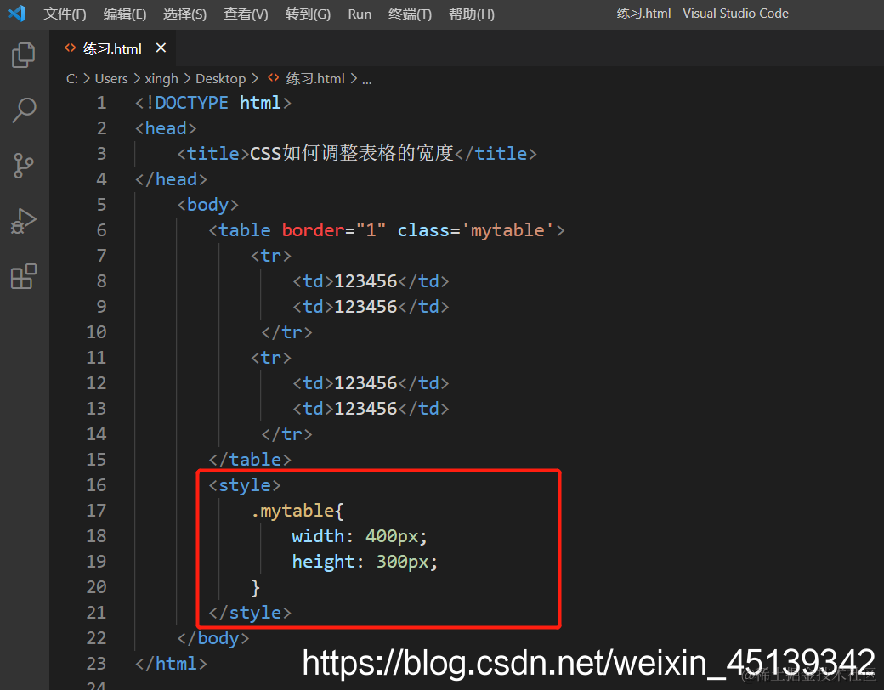Open the Source Control view
The height and width of the screenshot is (690, 884).
(x=24, y=166)
